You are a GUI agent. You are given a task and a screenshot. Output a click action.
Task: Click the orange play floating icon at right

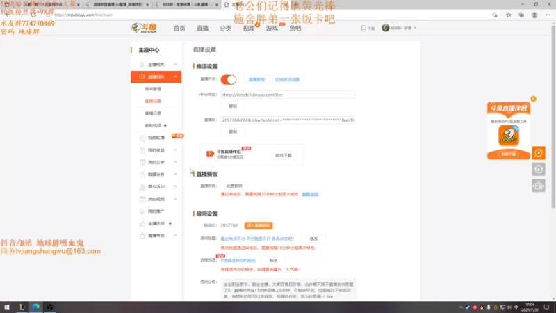pos(538,153)
